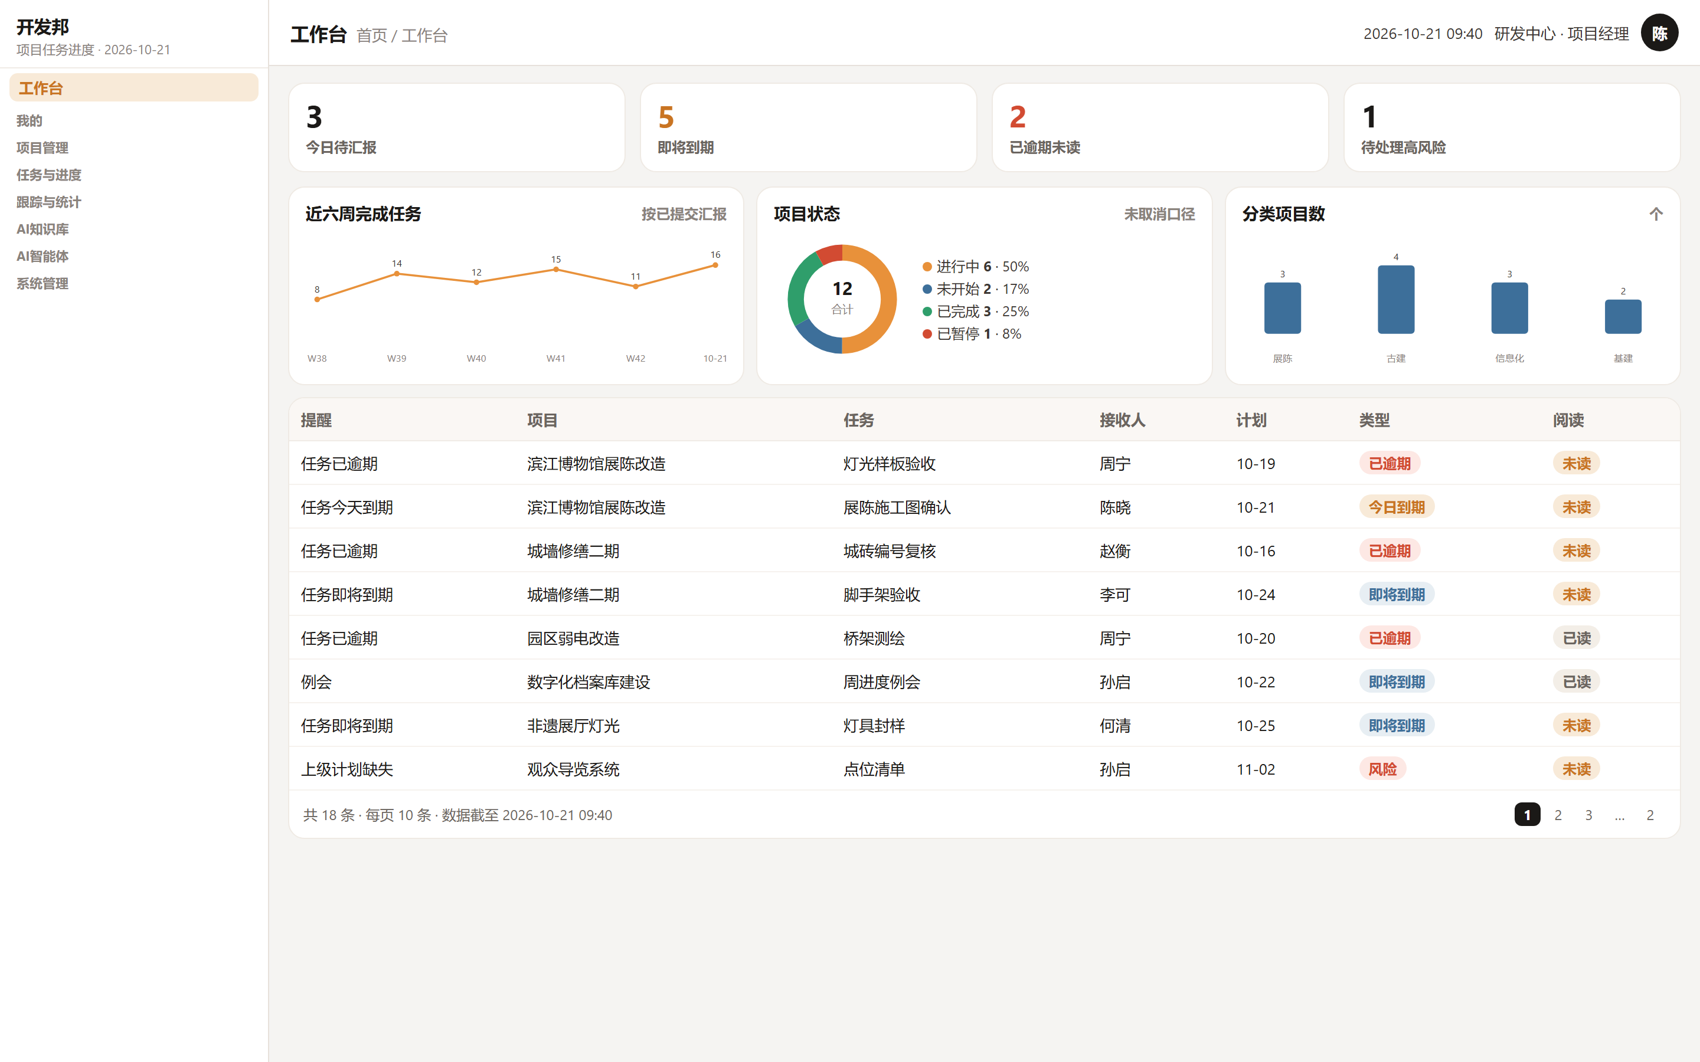1700x1062 pixels.
Task: Click the 信息化 bar in chart
Action: (x=1509, y=309)
